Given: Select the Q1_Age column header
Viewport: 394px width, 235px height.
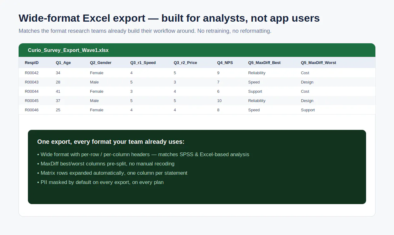Looking at the screenshot, I should pyautogui.click(x=63, y=62).
